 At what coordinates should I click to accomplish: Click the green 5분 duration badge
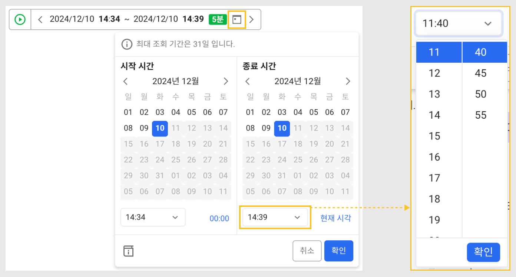point(218,19)
